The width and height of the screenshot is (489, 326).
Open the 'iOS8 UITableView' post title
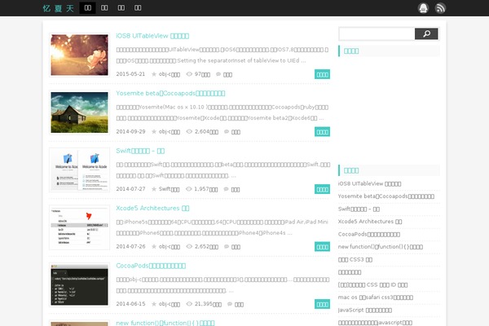[x=152, y=36]
